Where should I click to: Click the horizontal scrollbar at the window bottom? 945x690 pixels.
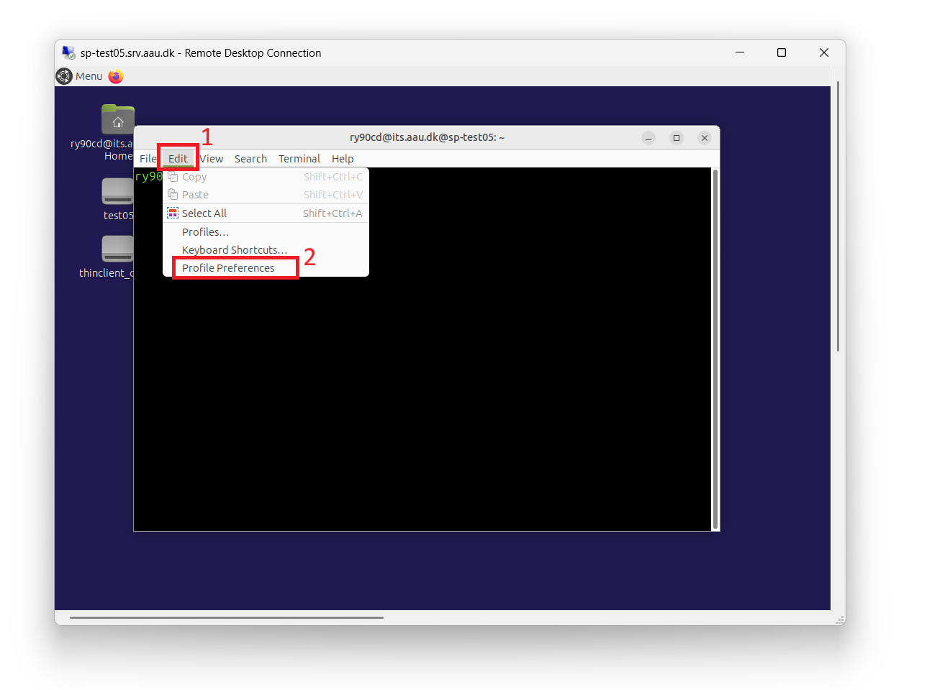click(225, 617)
